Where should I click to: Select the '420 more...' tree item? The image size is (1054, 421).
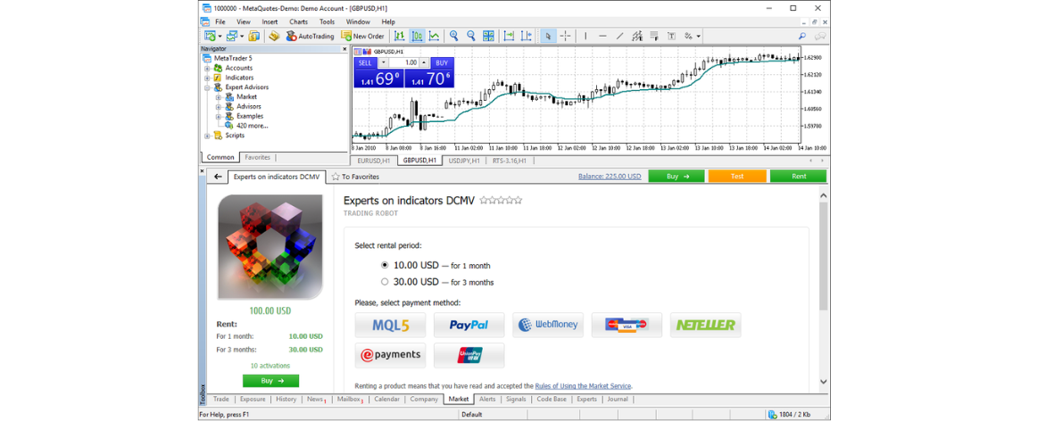[252, 126]
